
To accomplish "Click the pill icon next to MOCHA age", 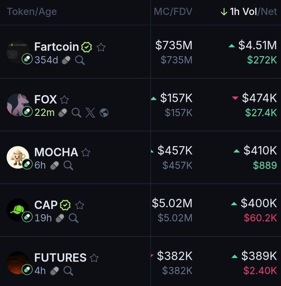I will click(54, 165).
